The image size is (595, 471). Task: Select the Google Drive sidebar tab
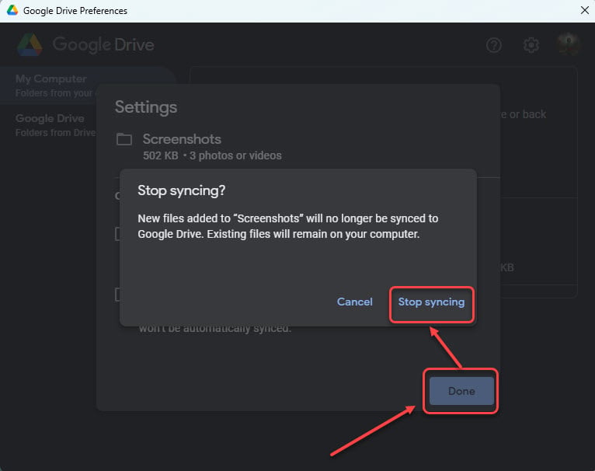(56, 125)
